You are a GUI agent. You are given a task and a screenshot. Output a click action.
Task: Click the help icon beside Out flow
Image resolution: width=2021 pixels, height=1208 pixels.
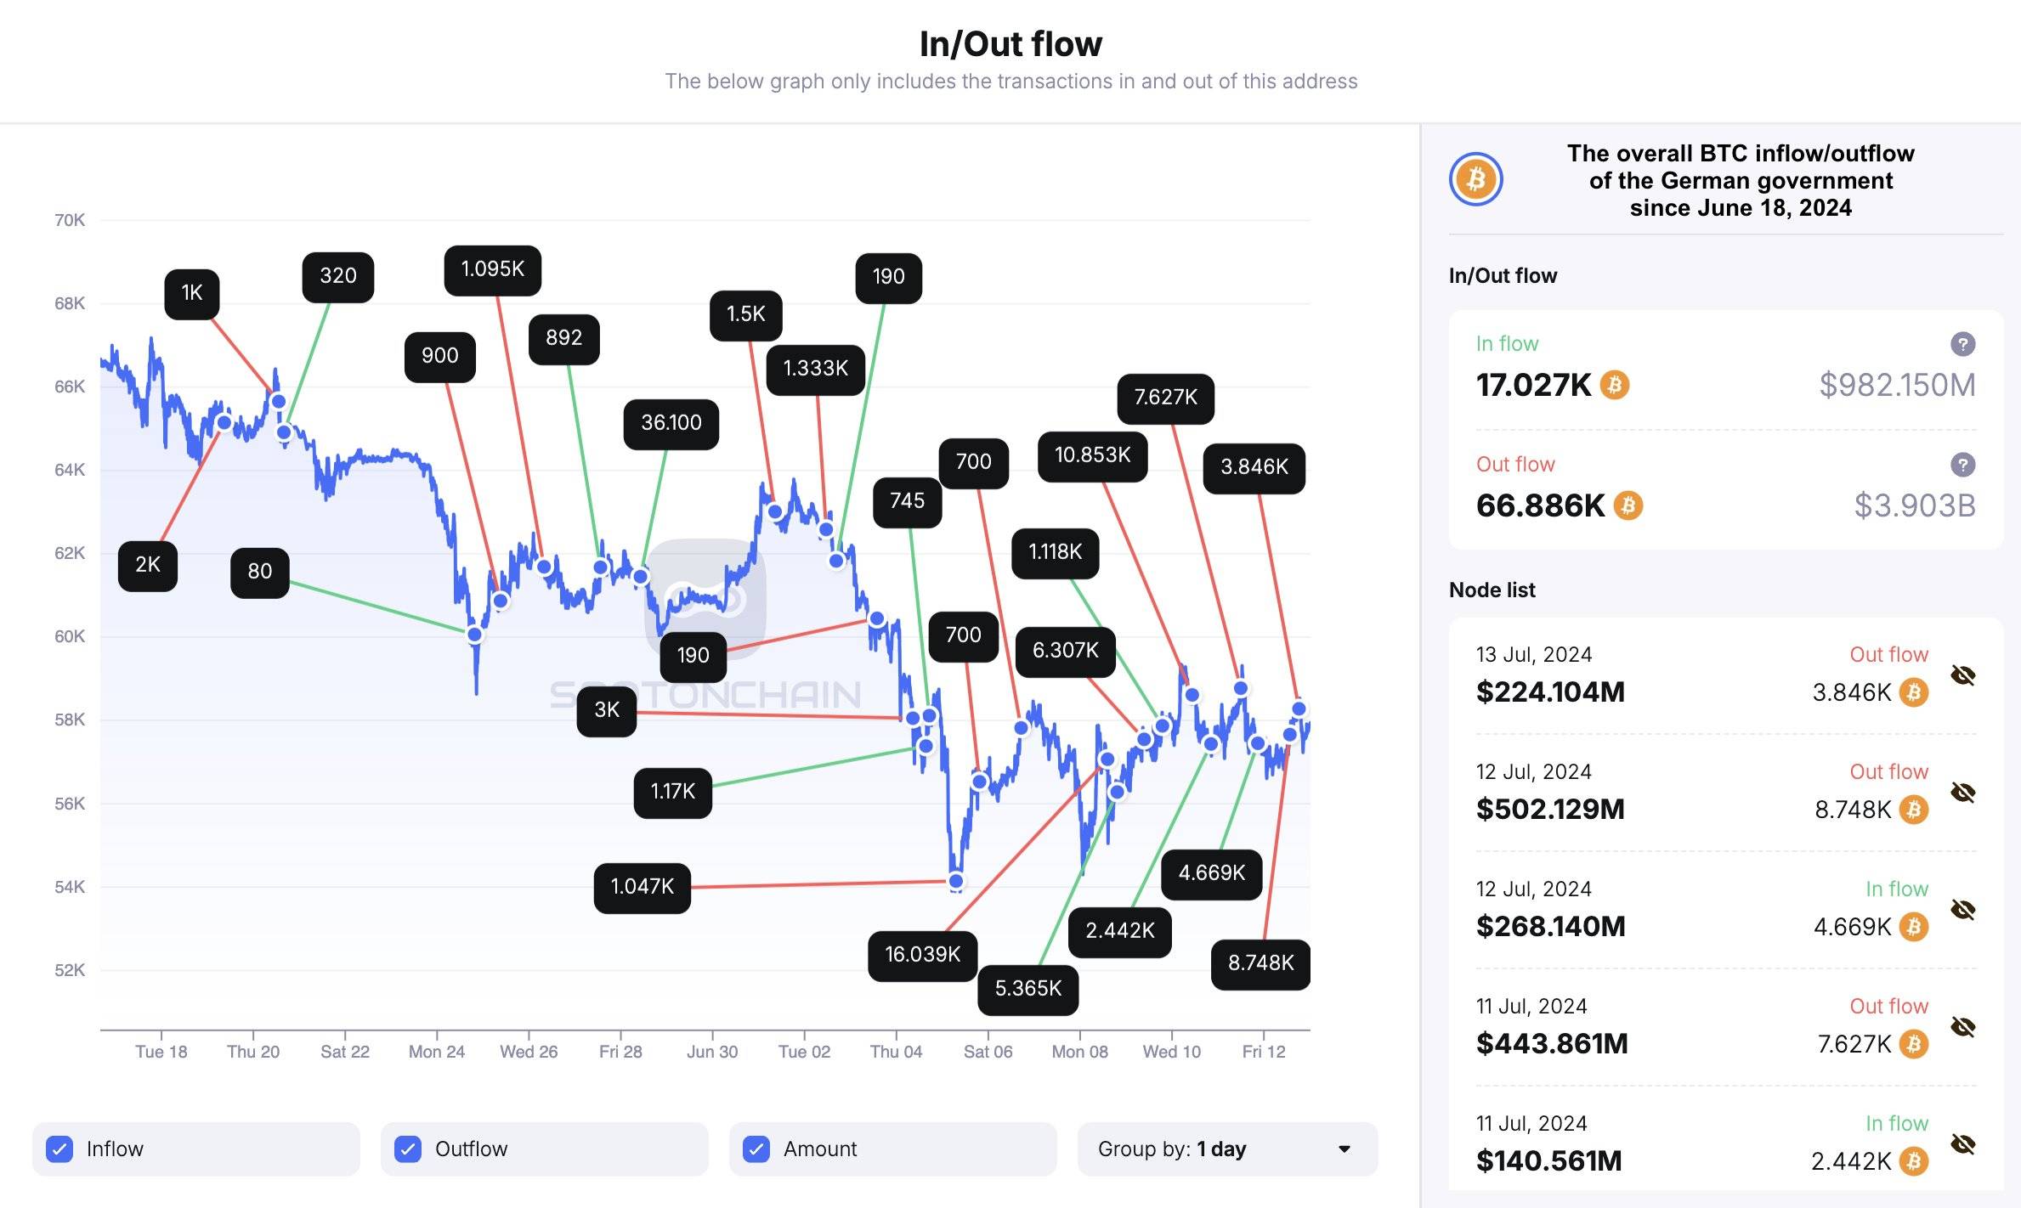coord(1962,465)
